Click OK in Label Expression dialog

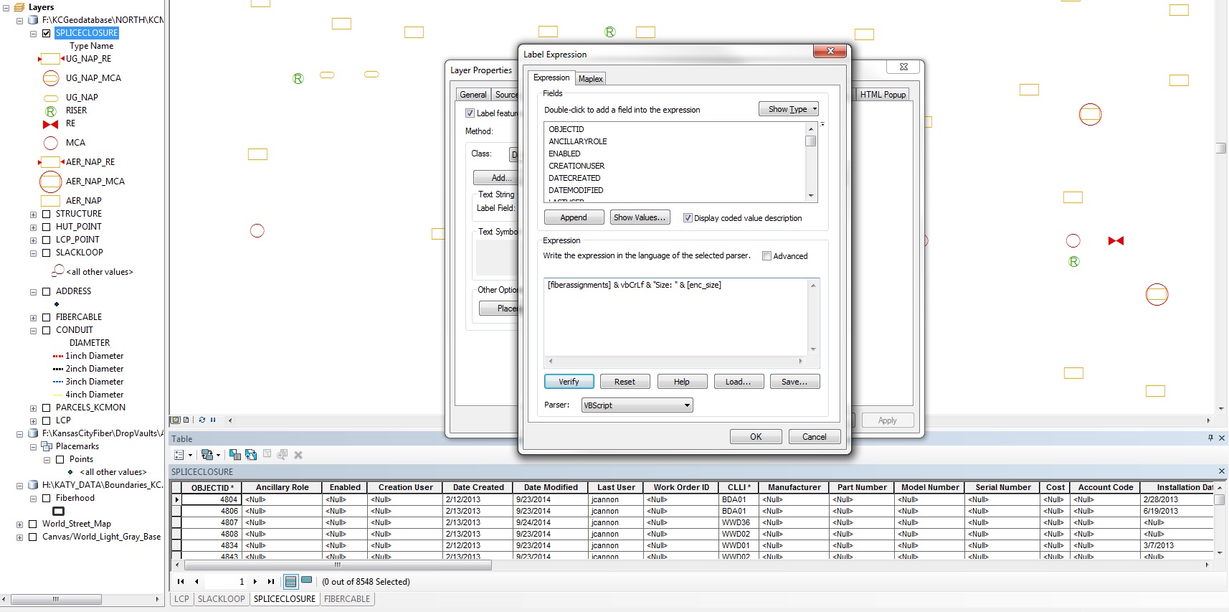[756, 437]
